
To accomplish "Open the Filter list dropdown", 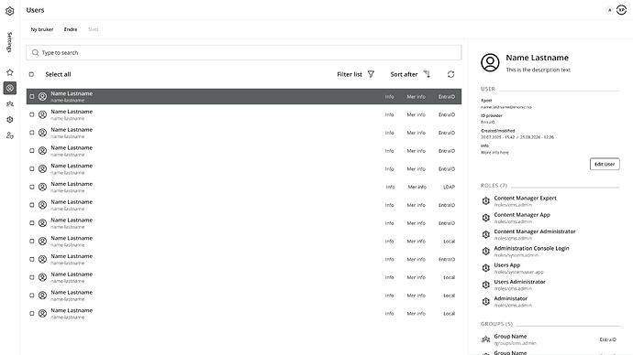I will coord(356,74).
